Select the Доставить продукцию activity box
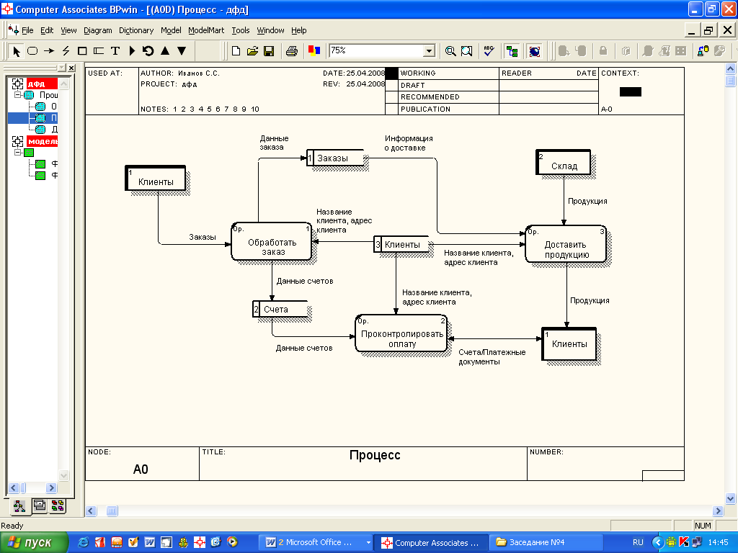 (566, 243)
